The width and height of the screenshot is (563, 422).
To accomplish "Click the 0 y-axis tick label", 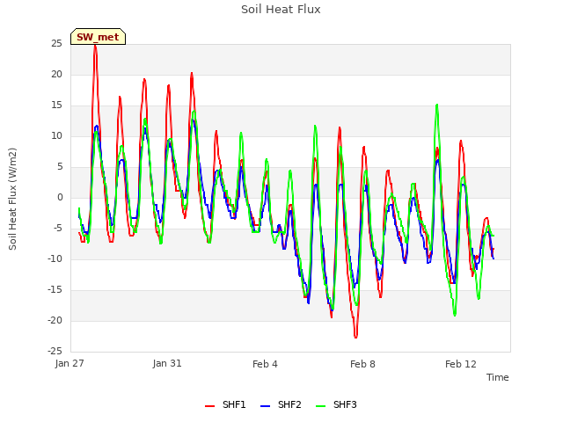I will pos(60,198).
